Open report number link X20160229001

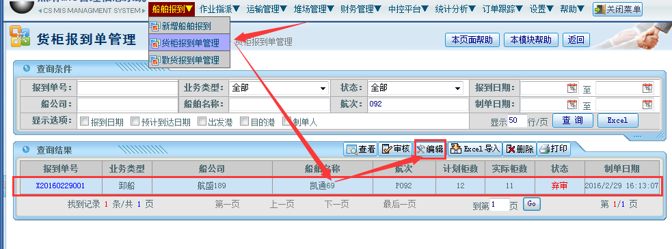pyautogui.click(x=60, y=186)
